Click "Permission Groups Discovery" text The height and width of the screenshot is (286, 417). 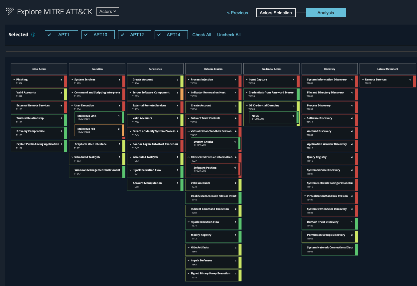click(326, 235)
